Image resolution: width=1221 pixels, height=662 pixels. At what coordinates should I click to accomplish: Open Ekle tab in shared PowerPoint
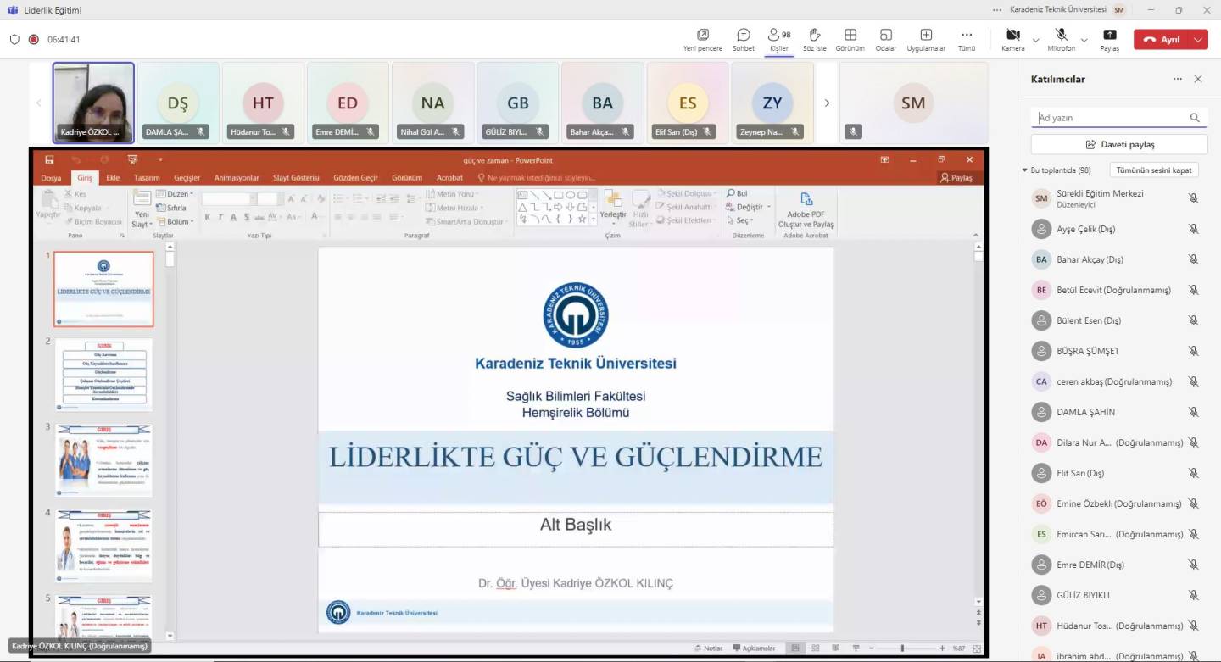[112, 178]
